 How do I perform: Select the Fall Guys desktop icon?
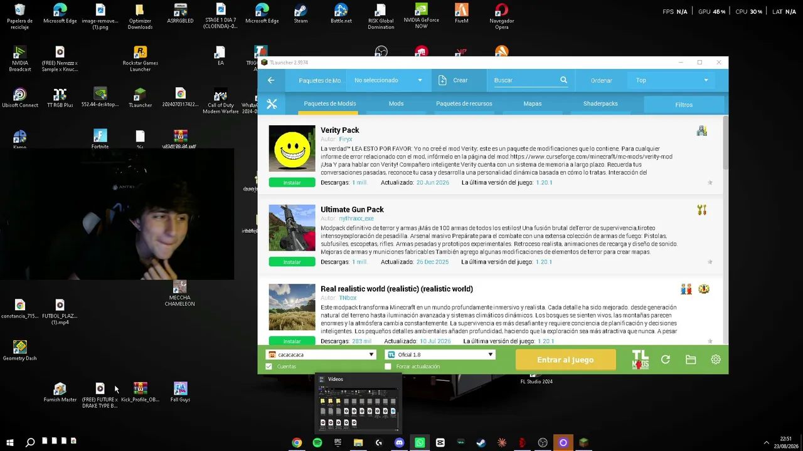pyautogui.click(x=180, y=392)
